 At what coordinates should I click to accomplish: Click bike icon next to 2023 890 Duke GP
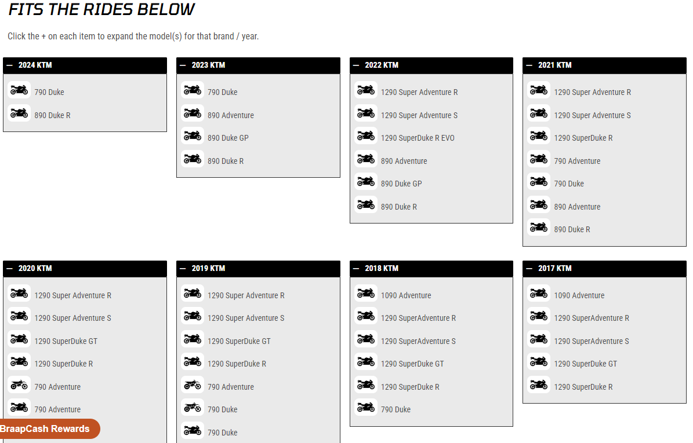point(193,136)
